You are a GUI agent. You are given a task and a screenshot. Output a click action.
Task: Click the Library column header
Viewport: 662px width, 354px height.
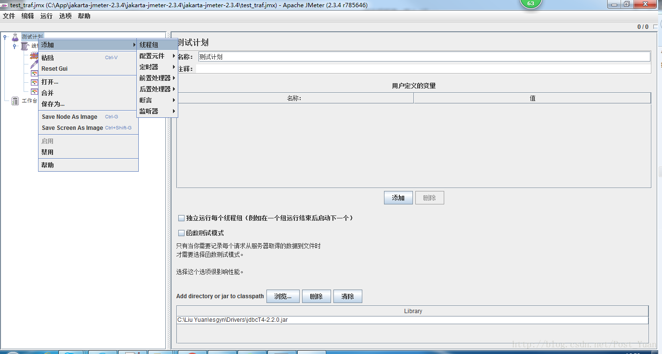[x=413, y=311]
